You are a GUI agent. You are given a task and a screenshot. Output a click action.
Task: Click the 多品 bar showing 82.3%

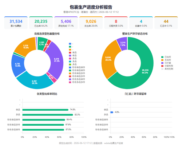(x=48, y=115)
